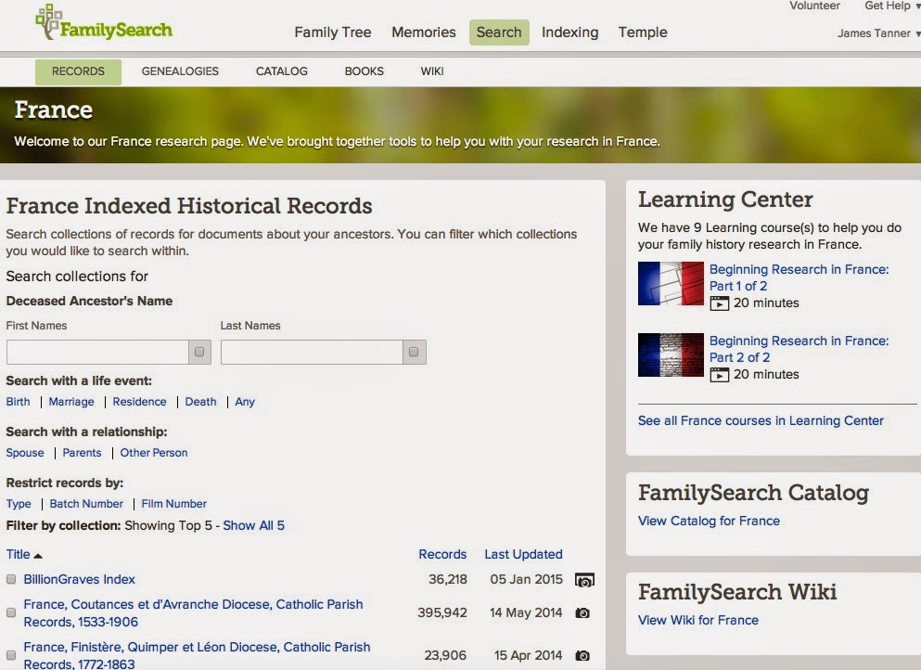921x670 pixels.
Task: Open course link Beginning Research Part 2 of 2
Action: (x=799, y=349)
